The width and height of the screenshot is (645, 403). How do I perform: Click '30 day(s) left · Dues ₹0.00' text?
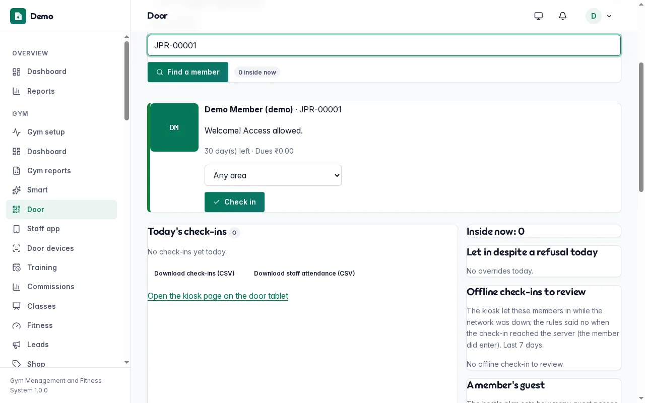[249, 151]
